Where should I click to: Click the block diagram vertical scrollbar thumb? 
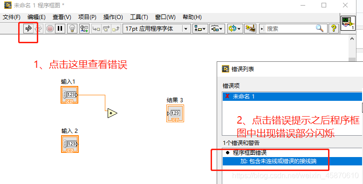[352, 59]
